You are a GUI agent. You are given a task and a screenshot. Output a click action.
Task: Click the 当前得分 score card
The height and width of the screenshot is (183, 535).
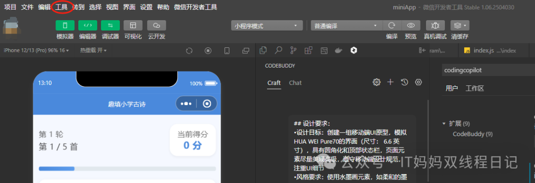(x=193, y=140)
